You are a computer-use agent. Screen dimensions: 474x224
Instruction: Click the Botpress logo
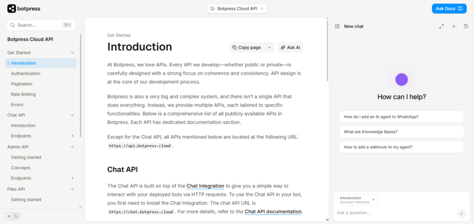tap(24, 9)
